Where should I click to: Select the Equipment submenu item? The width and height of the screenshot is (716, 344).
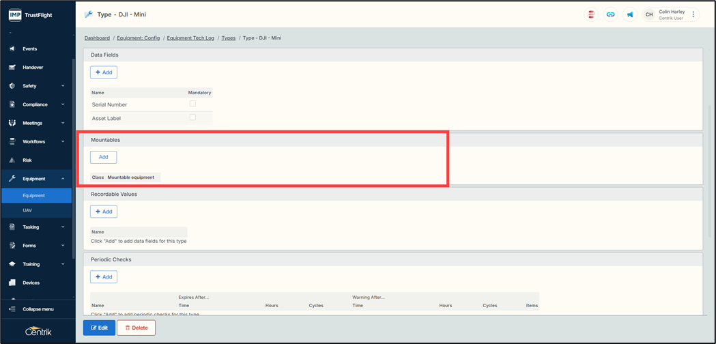click(x=37, y=195)
